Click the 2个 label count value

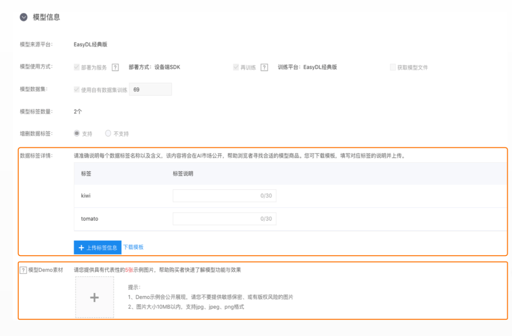coord(78,112)
